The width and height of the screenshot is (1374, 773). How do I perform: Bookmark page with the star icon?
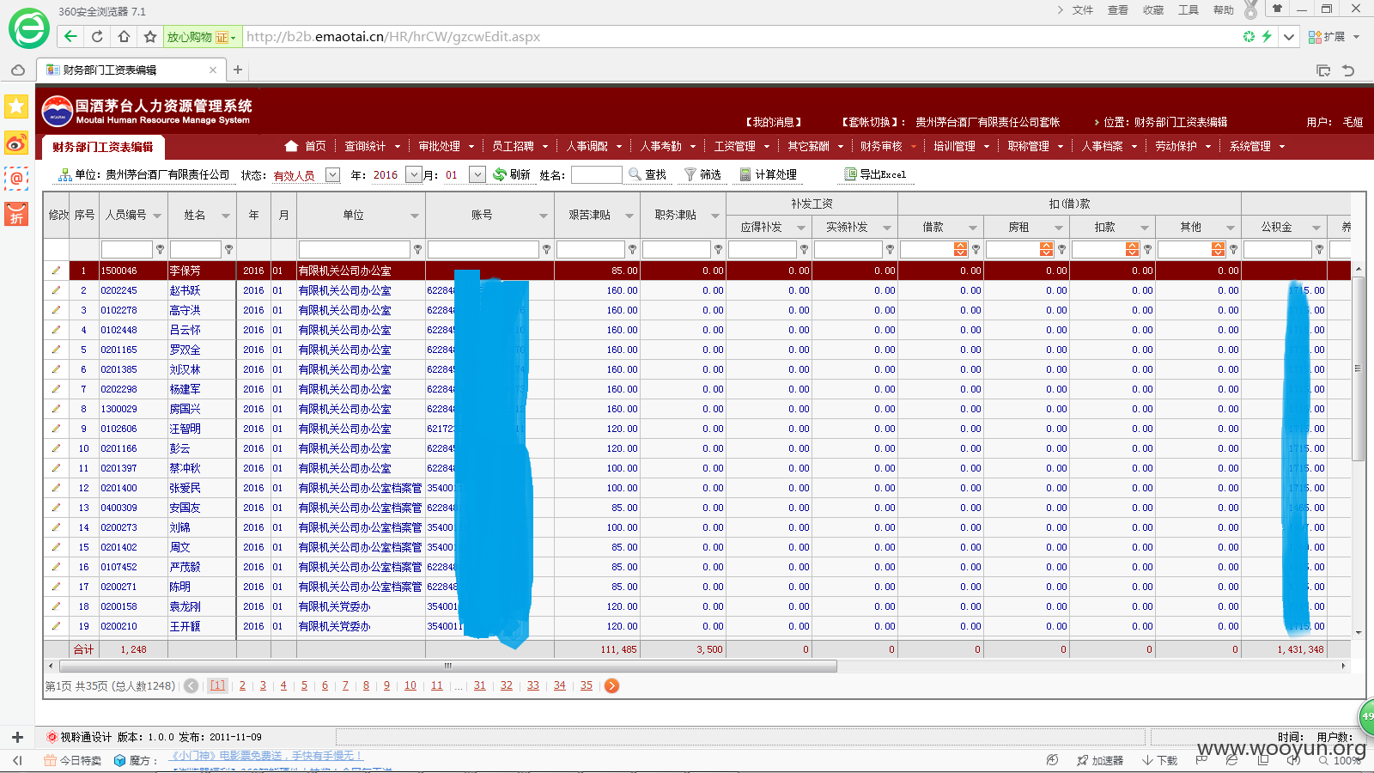point(150,36)
